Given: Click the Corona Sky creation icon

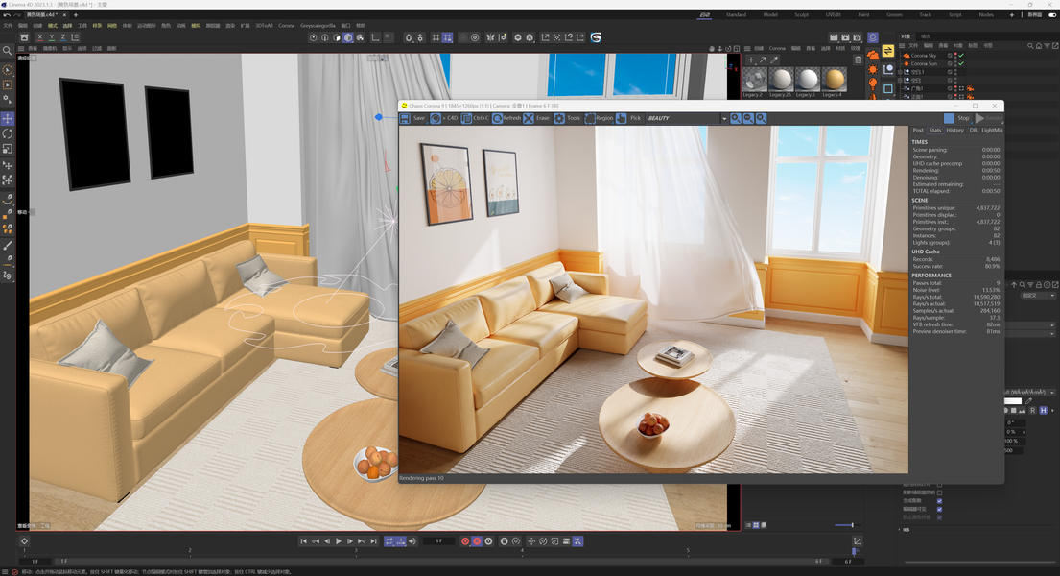Looking at the screenshot, I should [x=873, y=54].
